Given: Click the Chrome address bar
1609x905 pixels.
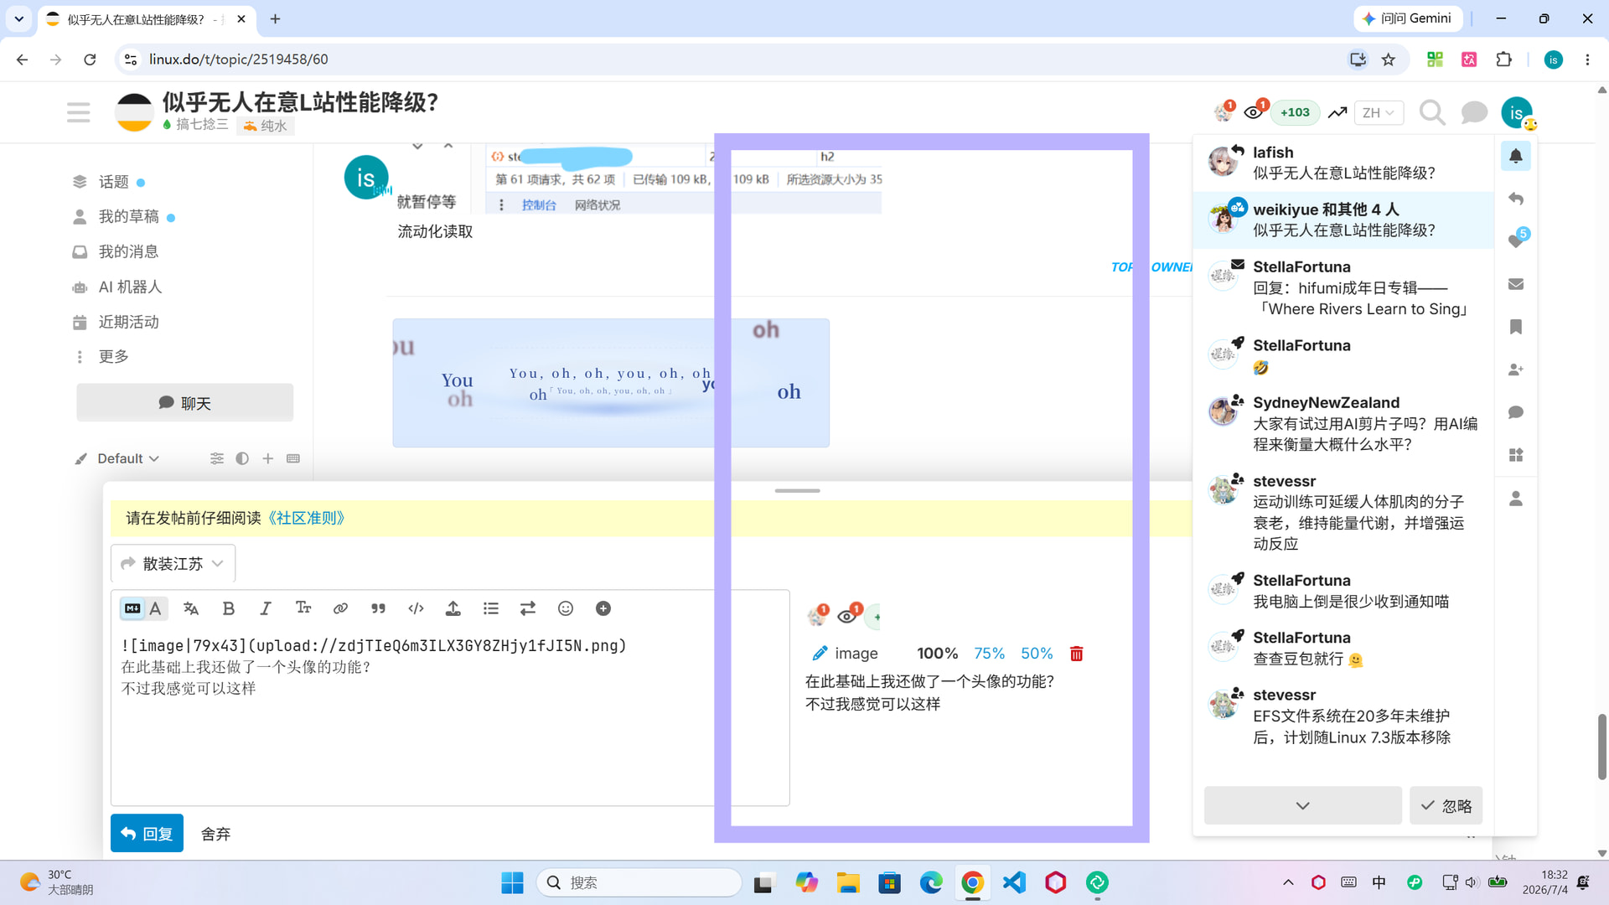Looking at the screenshot, I should point(737,59).
